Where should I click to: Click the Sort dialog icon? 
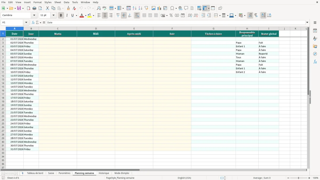tap(129, 8)
